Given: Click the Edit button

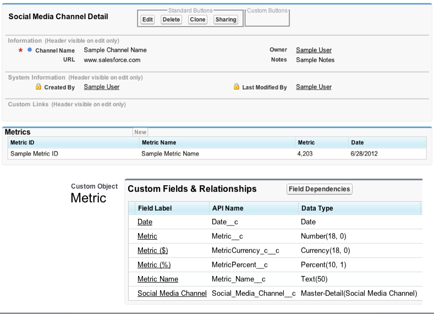Looking at the screenshot, I should coord(147,20).
